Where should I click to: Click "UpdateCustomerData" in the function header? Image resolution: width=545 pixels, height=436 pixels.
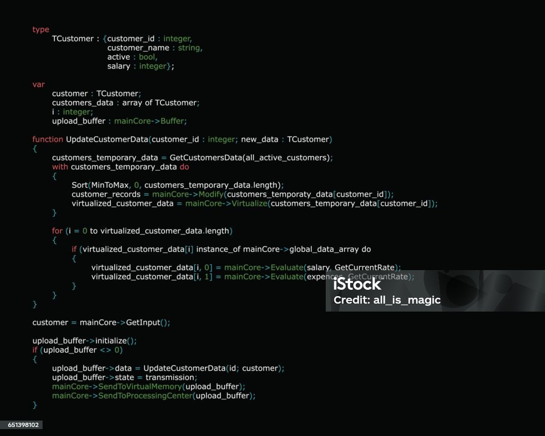pos(107,139)
